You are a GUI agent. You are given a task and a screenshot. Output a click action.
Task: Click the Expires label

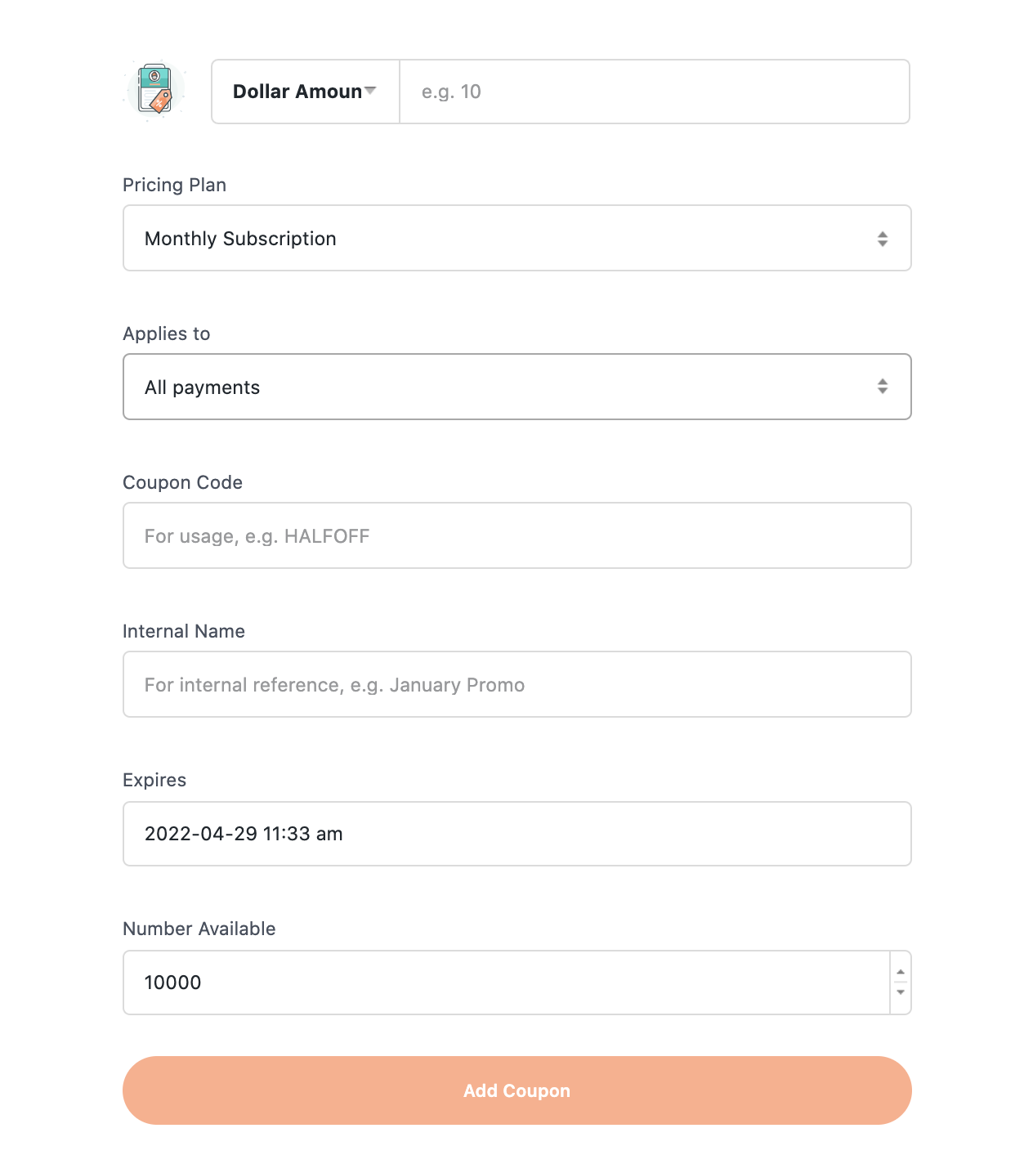click(154, 780)
